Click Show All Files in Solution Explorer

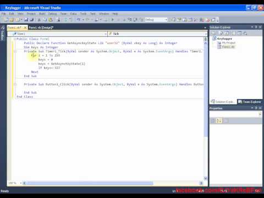click(221, 33)
